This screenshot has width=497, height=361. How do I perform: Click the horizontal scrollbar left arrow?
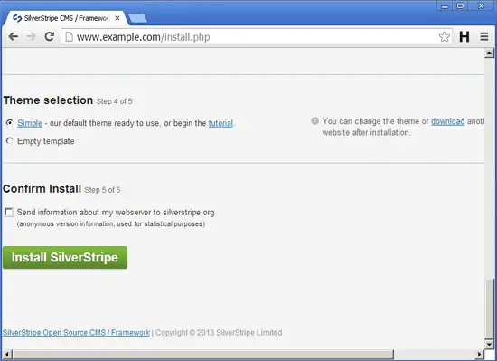pyautogui.click(x=6, y=355)
